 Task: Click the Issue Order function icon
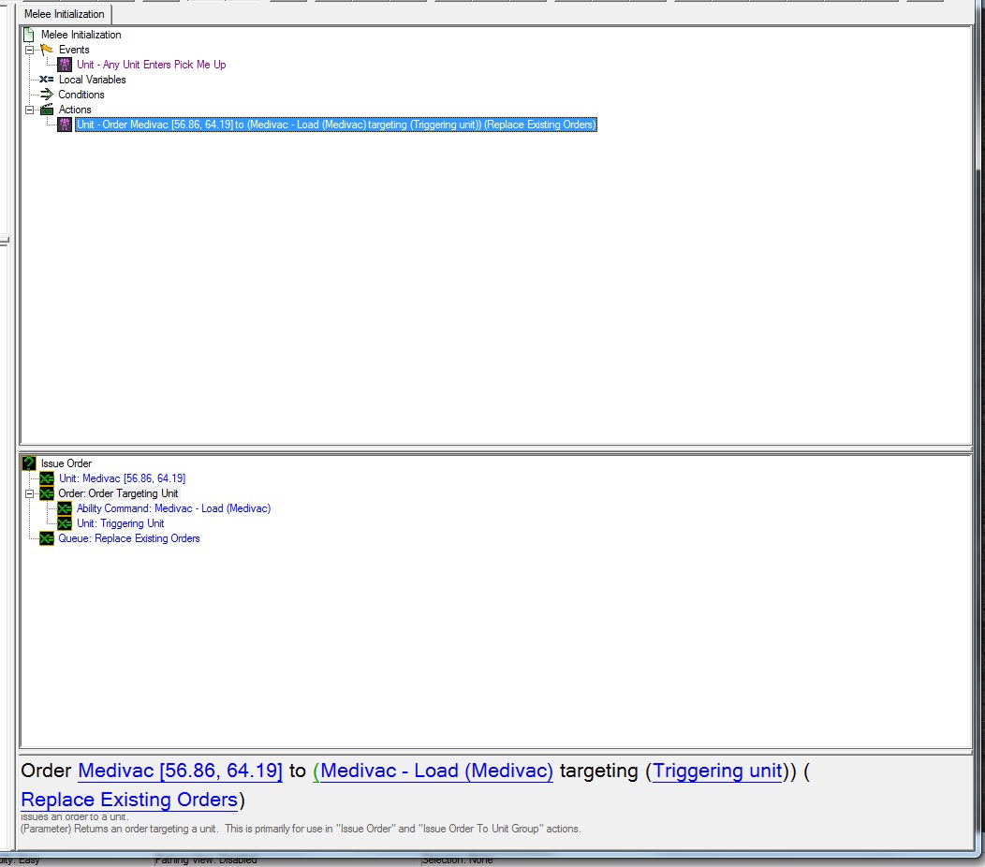(x=29, y=463)
